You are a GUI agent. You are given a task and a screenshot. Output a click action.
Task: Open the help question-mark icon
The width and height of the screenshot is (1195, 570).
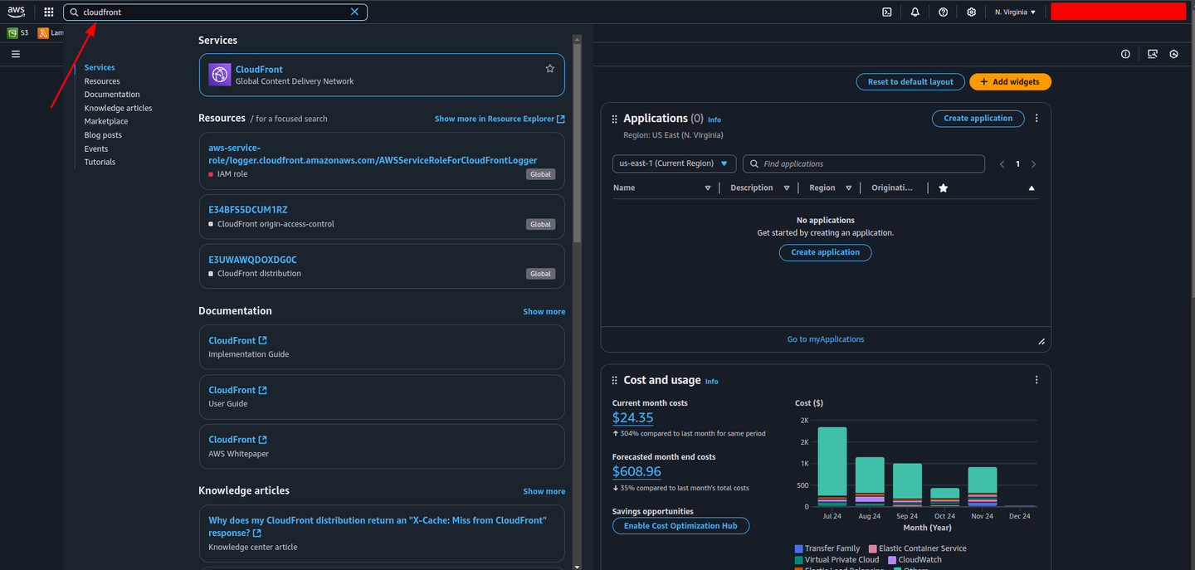[x=943, y=12]
